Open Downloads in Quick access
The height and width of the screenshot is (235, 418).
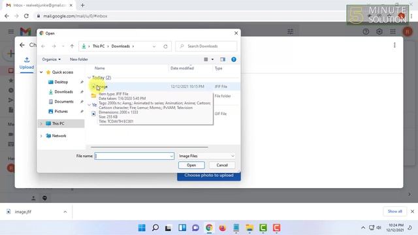pyautogui.click(x=63, y=92)
